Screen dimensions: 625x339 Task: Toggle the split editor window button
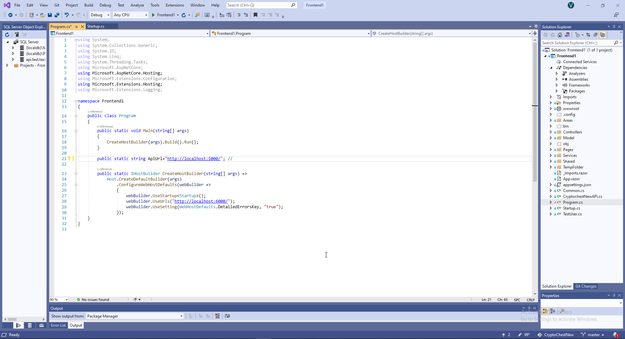pyautogui.click(x=535, y=33)
